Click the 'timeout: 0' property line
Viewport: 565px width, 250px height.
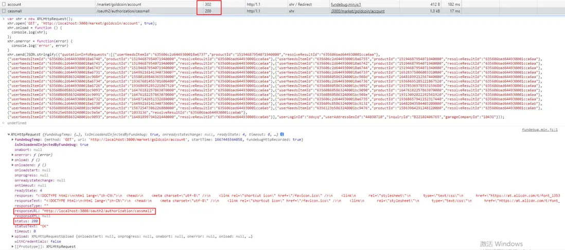point(26,231)
